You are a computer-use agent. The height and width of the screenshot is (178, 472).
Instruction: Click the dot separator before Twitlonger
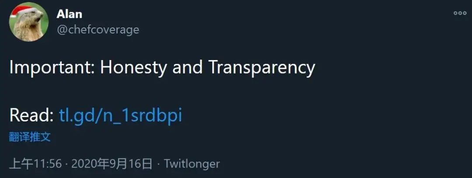click(x=158, y=164)
